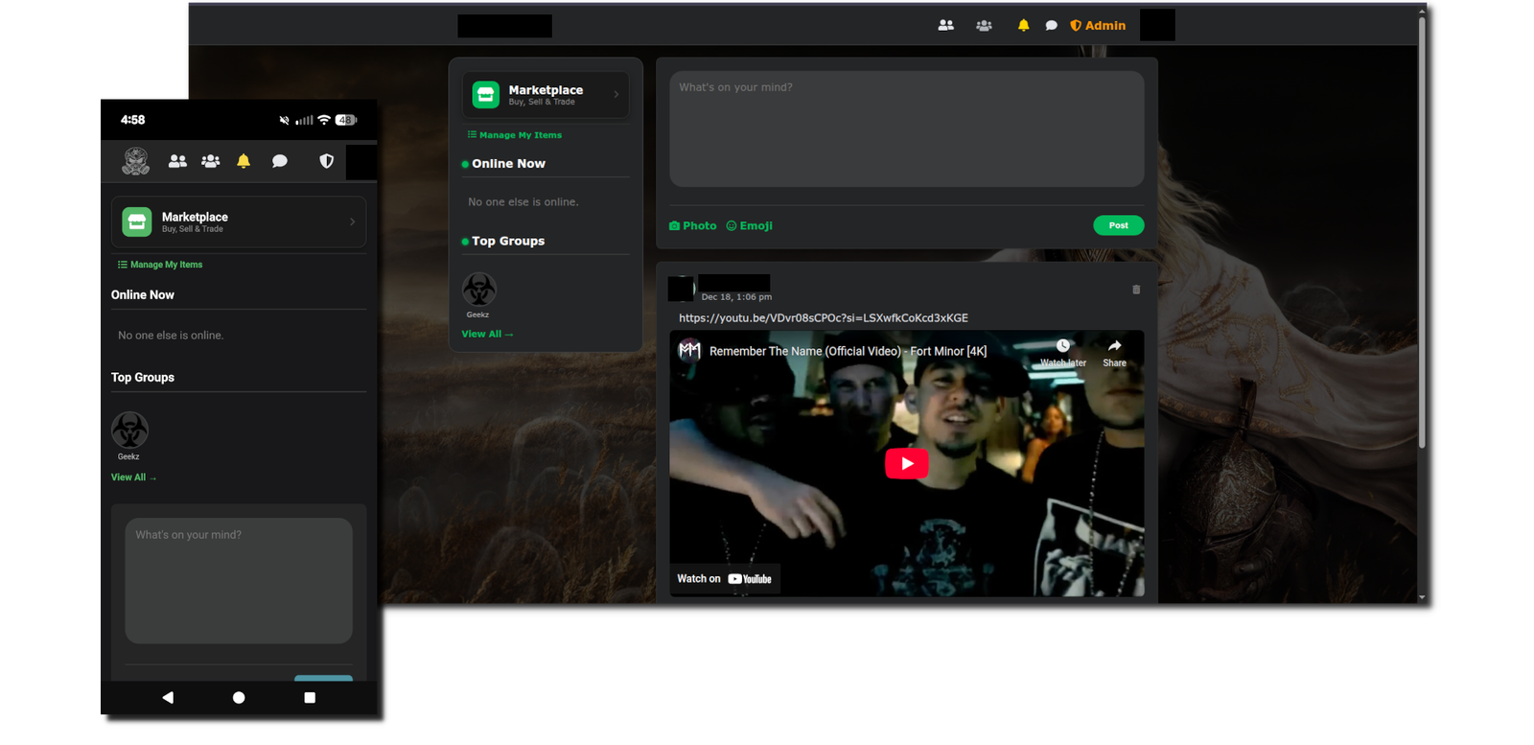Open messages chat bubble in desktop top bar
This screenshot has height=745, width=1534.
1051,26
